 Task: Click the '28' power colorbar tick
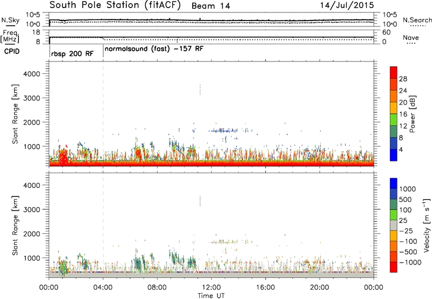[x=403, y=79]
